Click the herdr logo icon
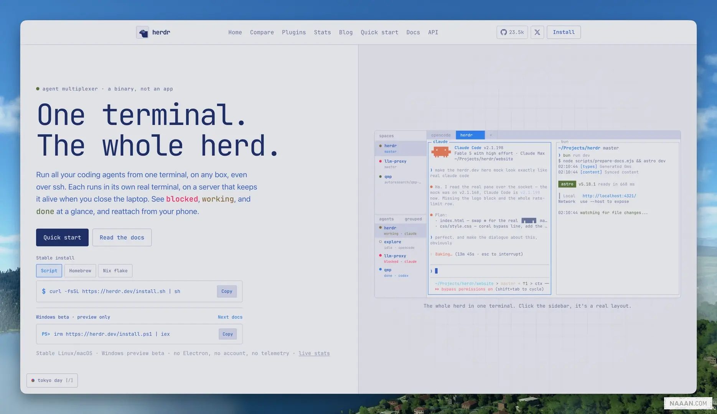The width and height of the screenshot is (717, 414). (142, 32)
